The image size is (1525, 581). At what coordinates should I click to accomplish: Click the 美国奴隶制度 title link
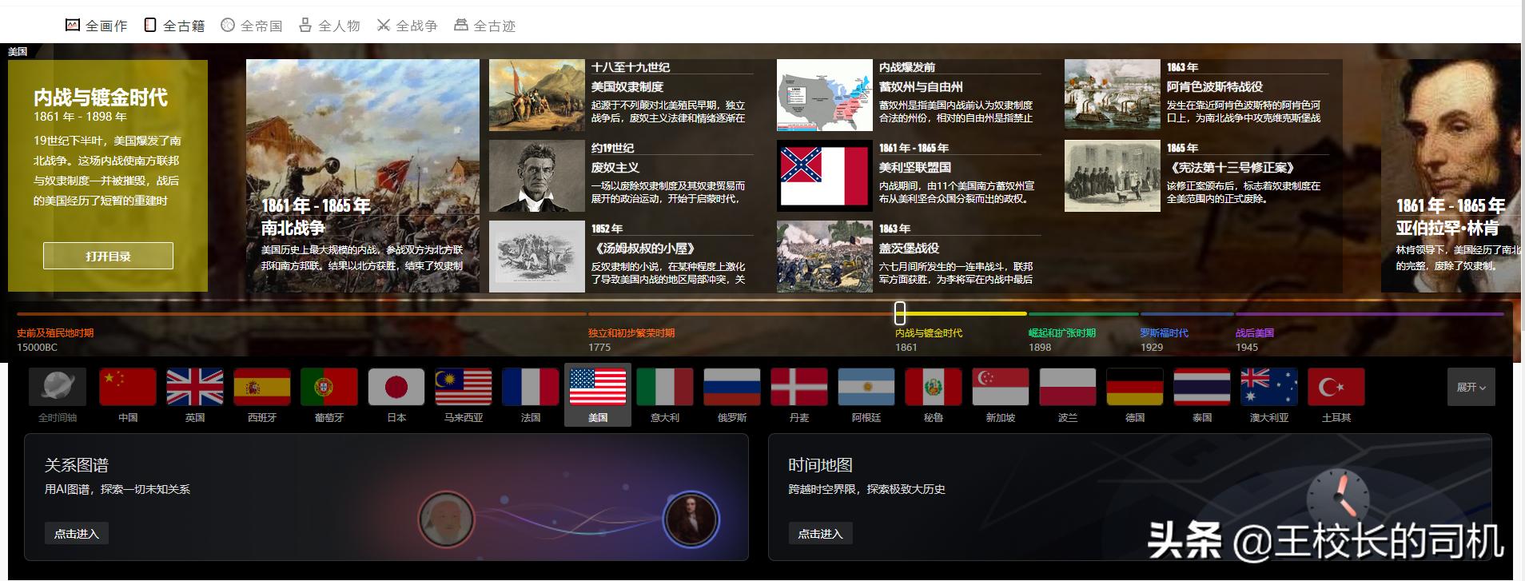(x=627, y=86)
